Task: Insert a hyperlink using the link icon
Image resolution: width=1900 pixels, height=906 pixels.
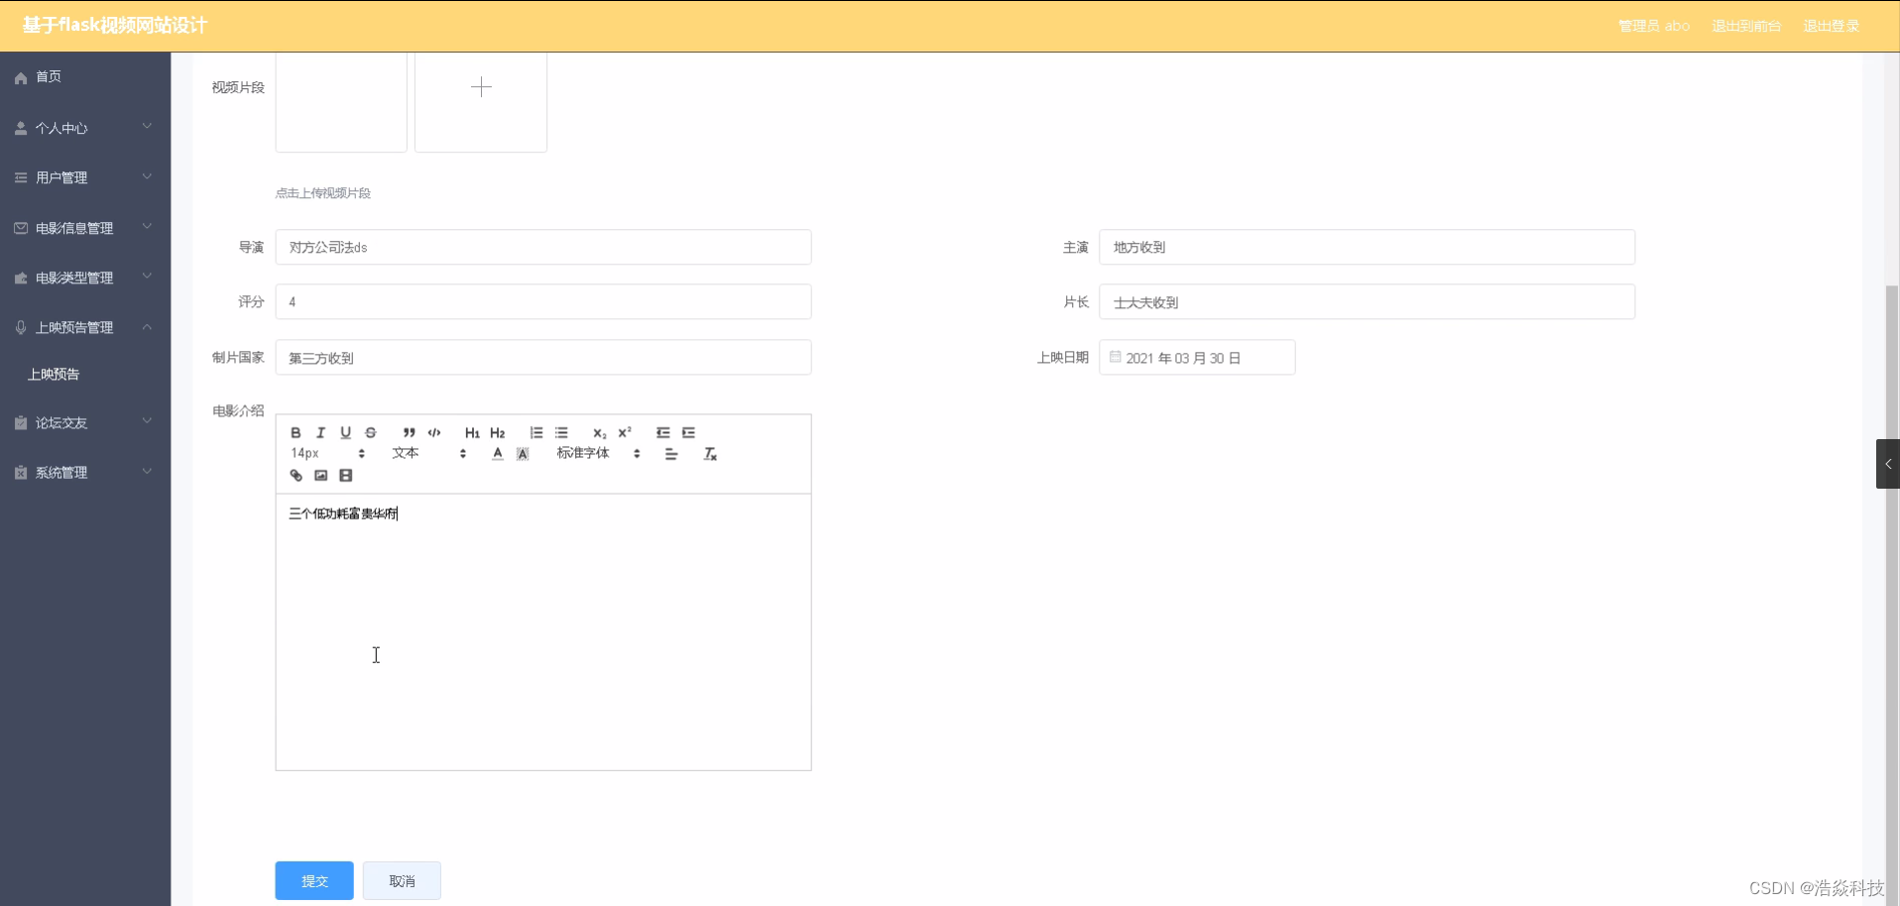Action: tap(295, 475)
